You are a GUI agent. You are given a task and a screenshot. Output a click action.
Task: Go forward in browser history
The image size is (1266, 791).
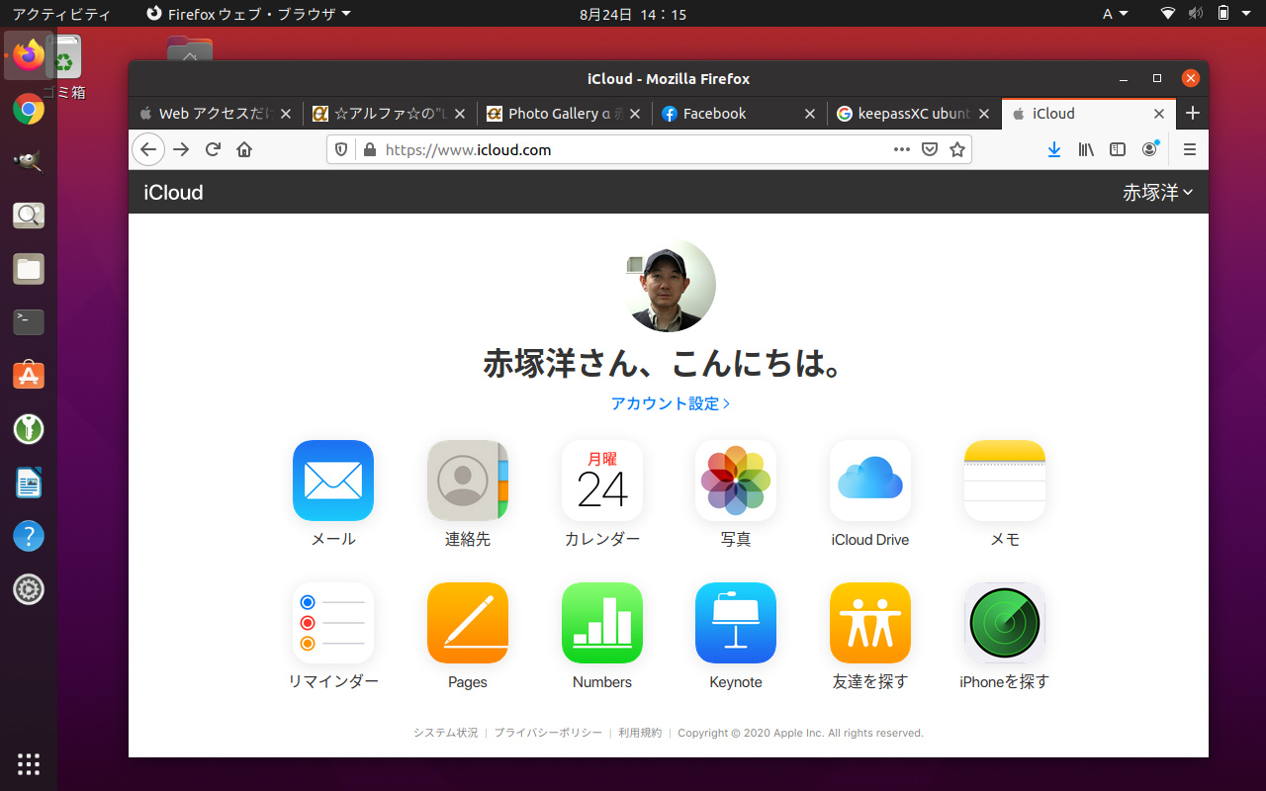181,149
